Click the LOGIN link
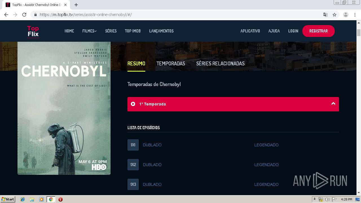Screen dimensions: 361x203 [x=293, y=31]
